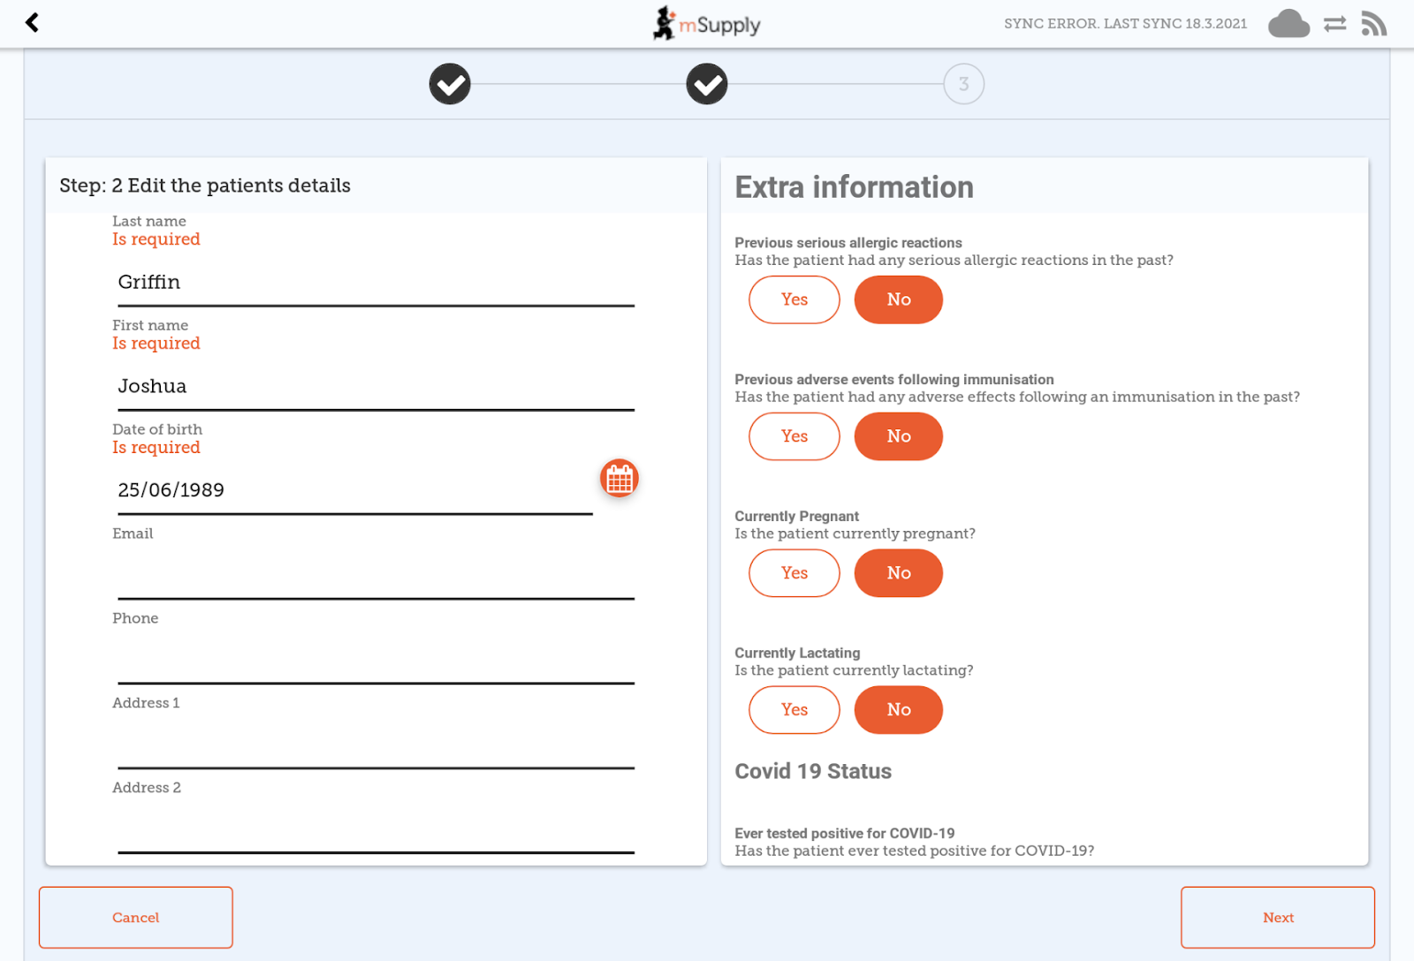Image resolution: width=1414 pixels, height=961 pixels.
Task: Edit the Last name field containing Griffin
Action: (376, 283)
